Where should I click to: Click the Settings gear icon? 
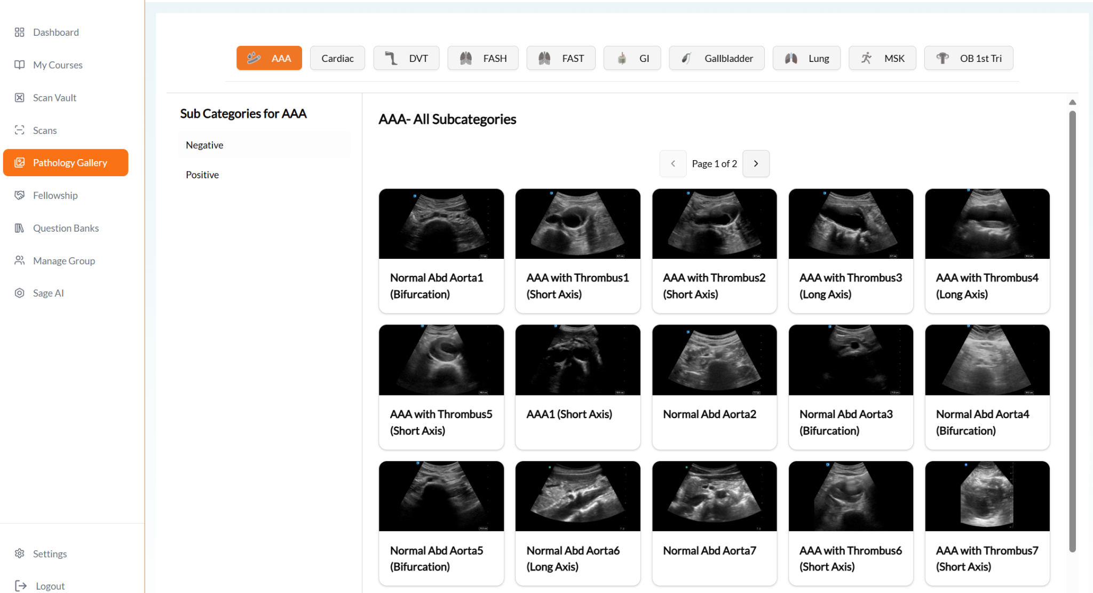coord(20,554)
